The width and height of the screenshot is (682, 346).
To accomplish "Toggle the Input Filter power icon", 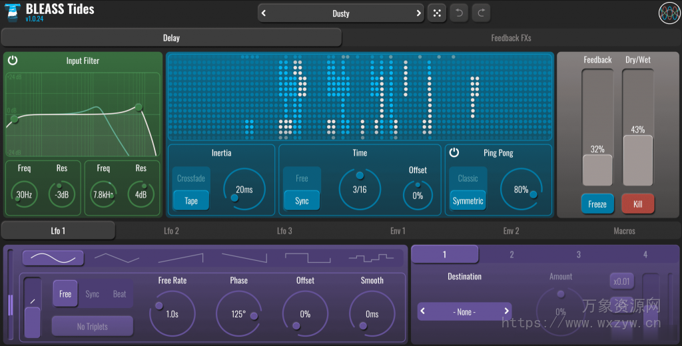I will pos(13,61).
